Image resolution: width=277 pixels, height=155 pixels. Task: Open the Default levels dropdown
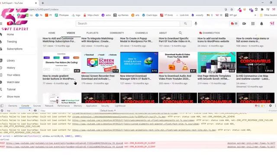click(x=108, y=111)
